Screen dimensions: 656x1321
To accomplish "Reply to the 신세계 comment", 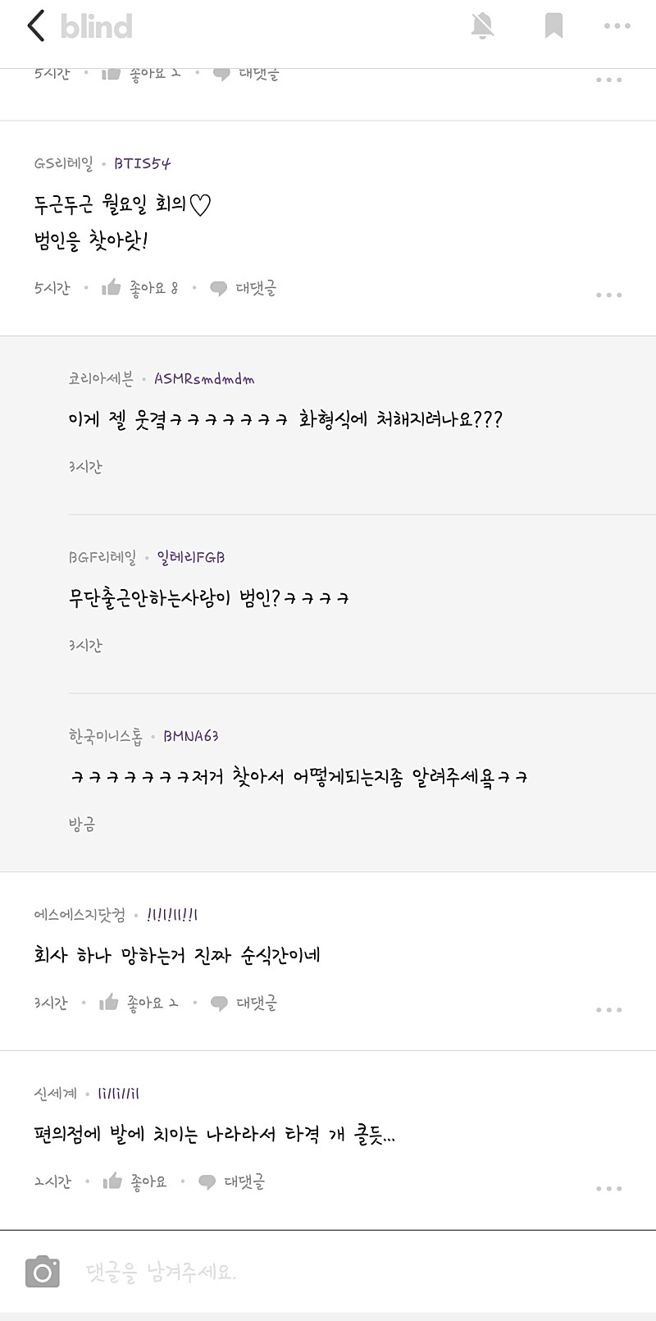I will [232, 1182].
